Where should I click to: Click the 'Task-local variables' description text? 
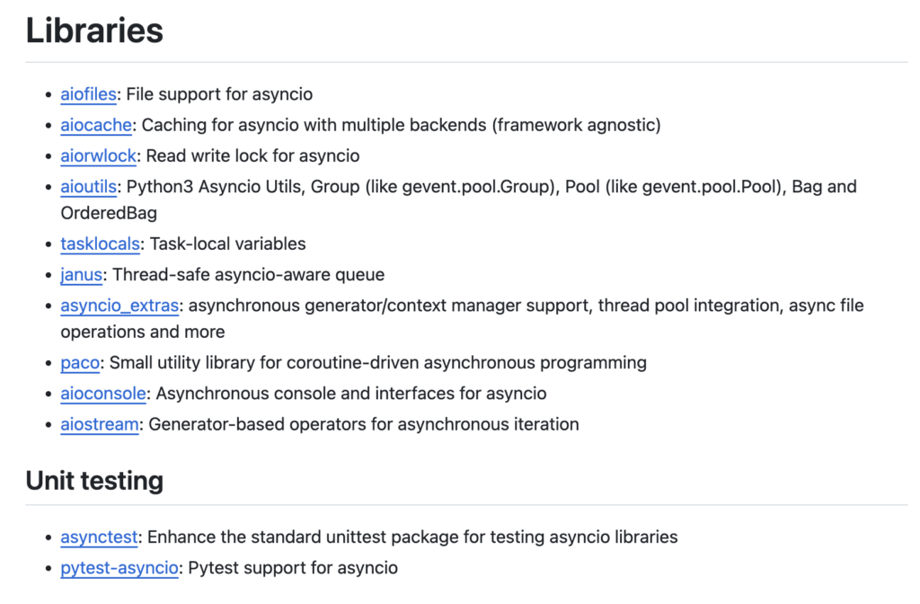(227, 244)
